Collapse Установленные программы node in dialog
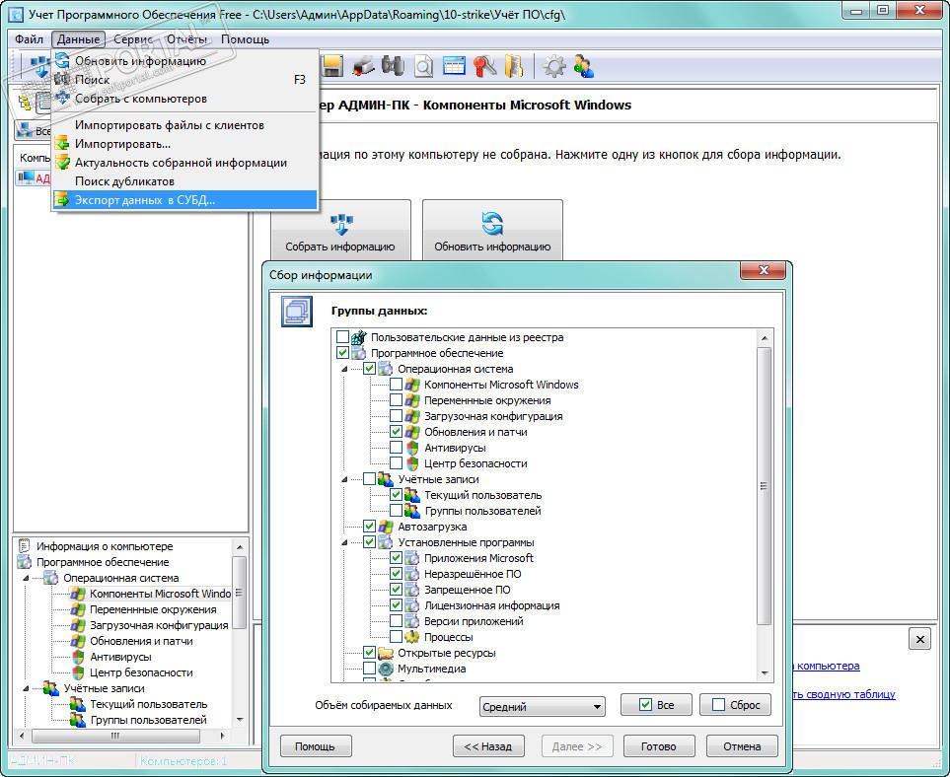Image resolution: width=950 pixels, height=777 pixels. coord(344,542)
